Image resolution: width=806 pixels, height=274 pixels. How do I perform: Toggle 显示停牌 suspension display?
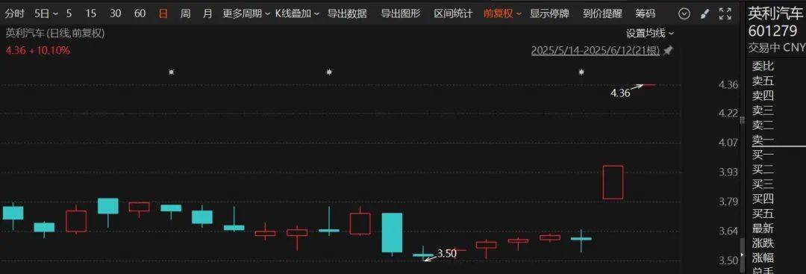tap(549, 14)
